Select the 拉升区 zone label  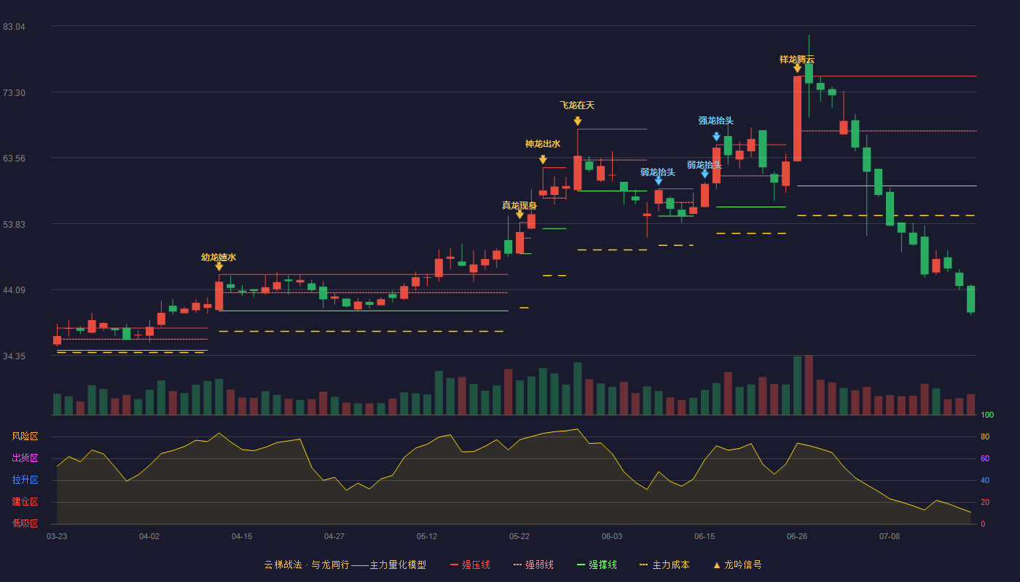(25, 480)
